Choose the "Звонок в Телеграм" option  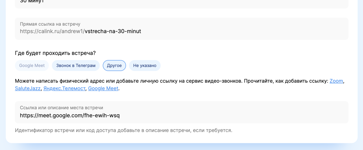point(76,66)
